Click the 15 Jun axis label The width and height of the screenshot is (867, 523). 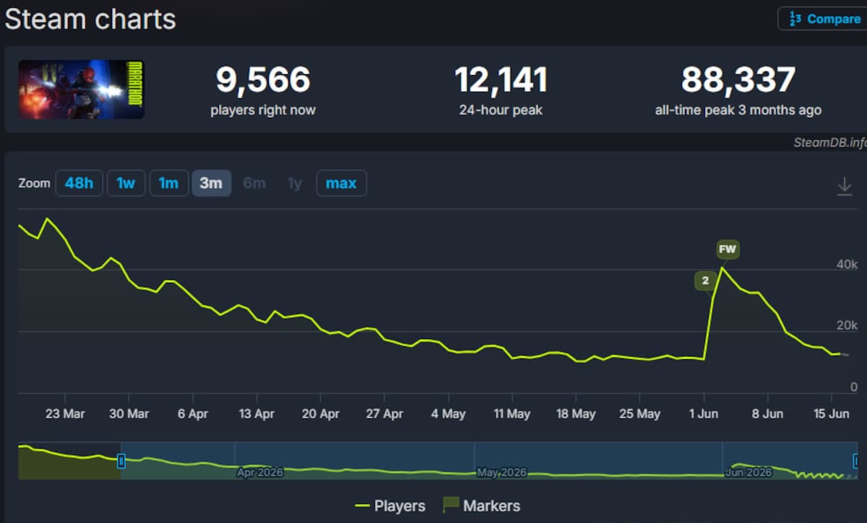coord(831,414)
